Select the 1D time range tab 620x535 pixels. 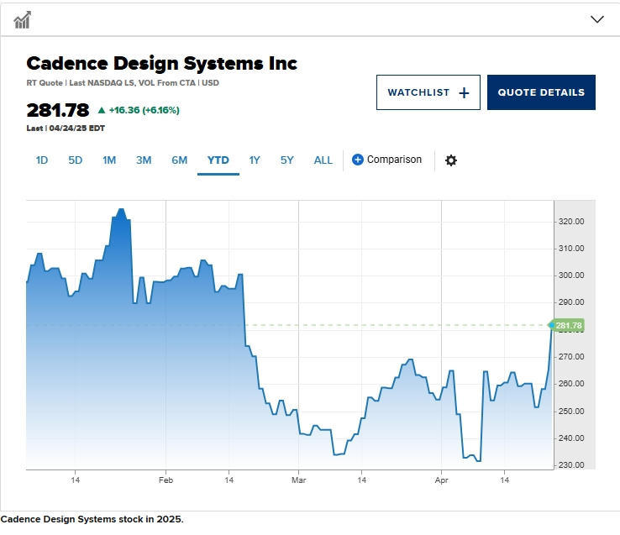(42, 160)
